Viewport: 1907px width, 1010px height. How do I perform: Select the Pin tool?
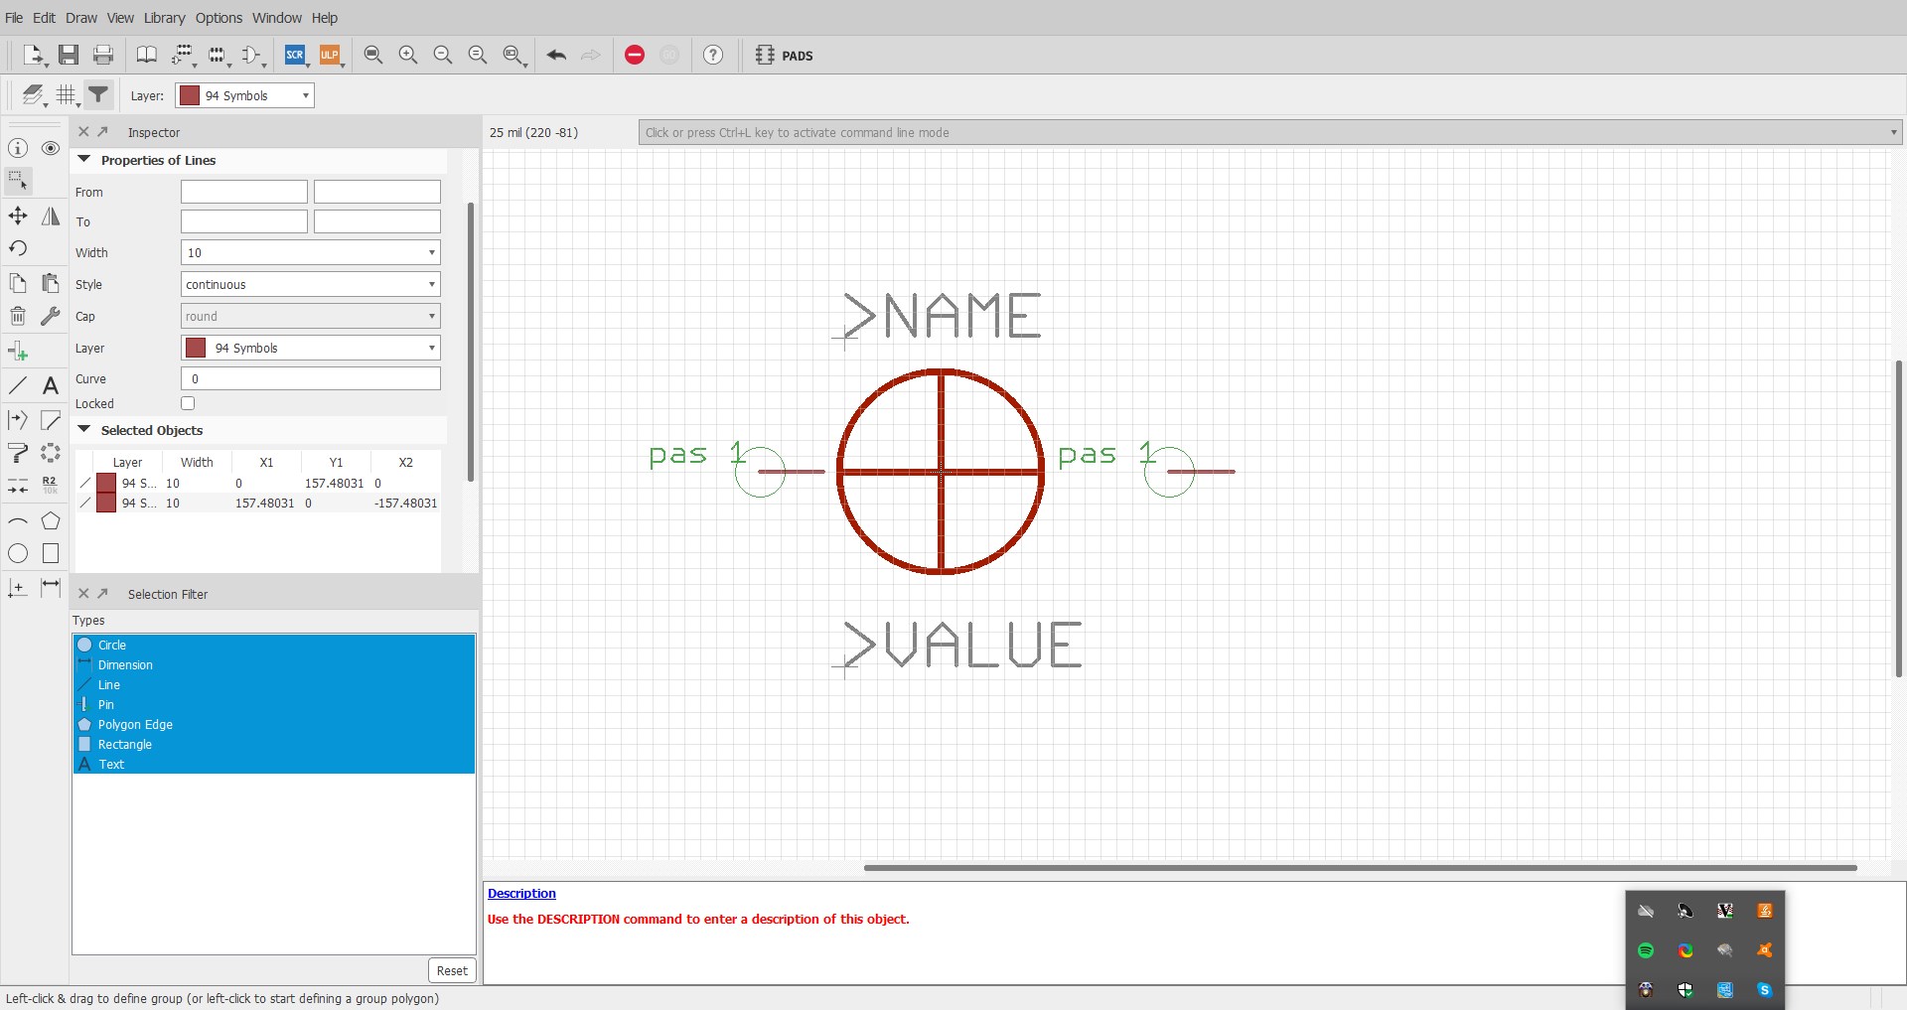pos(18,350)
